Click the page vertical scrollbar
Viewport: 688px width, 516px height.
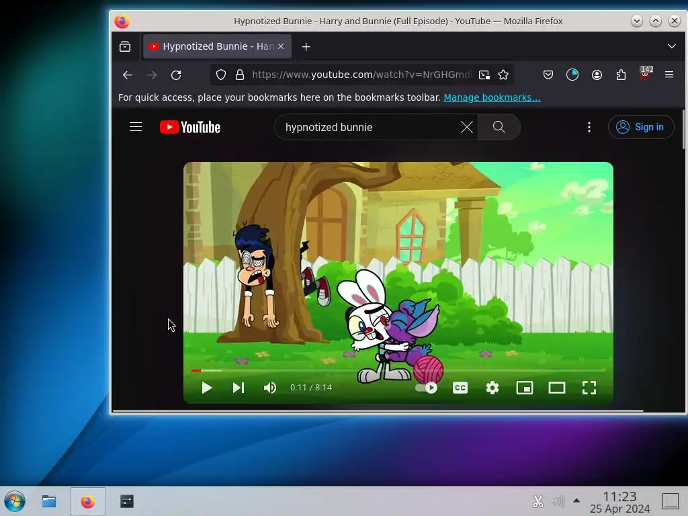(683, 130)
